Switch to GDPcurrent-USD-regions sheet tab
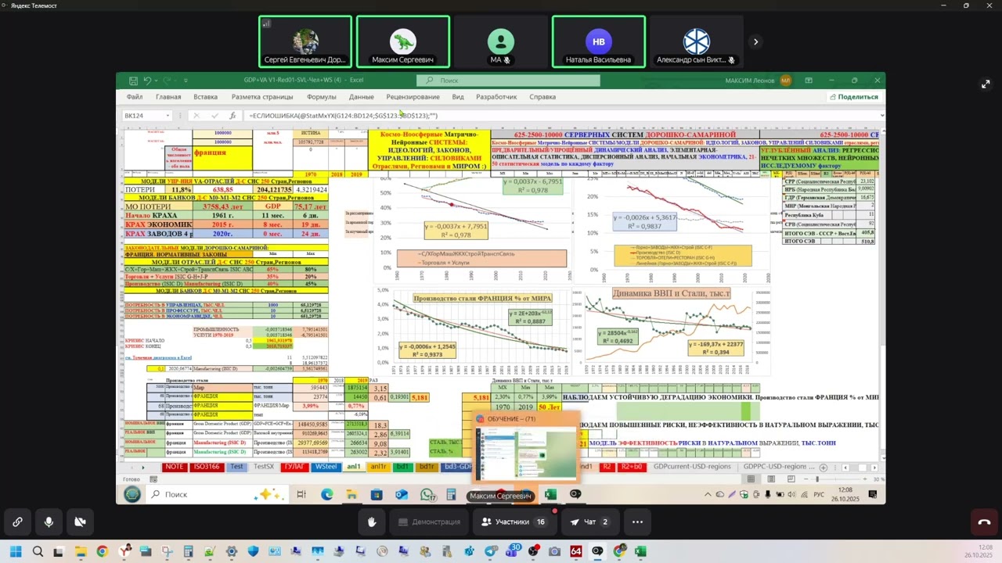 pyautogui.click(x=690, y=467)
